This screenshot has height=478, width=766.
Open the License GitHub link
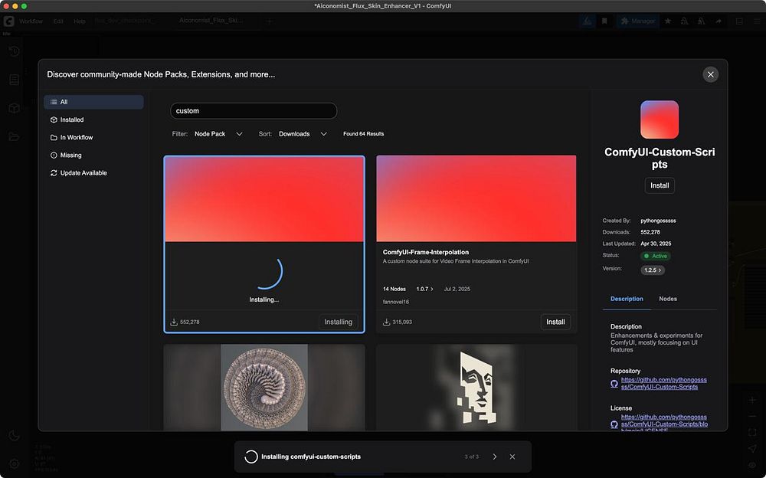point(664,422)
